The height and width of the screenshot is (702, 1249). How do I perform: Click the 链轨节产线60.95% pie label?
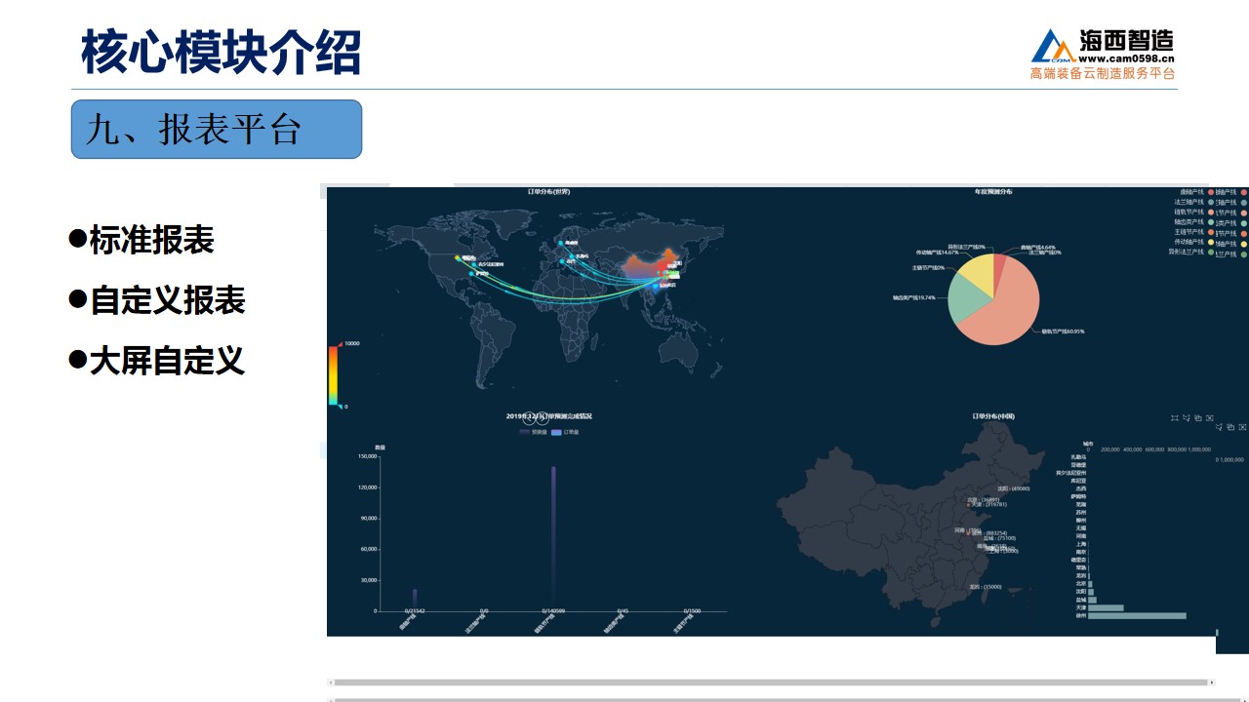pyautogui.click(x=1063, y=331)
